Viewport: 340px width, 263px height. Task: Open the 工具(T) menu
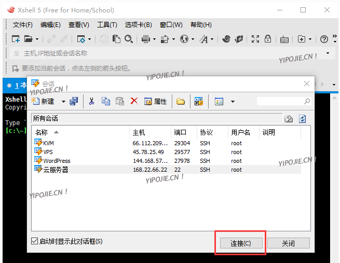107,25
